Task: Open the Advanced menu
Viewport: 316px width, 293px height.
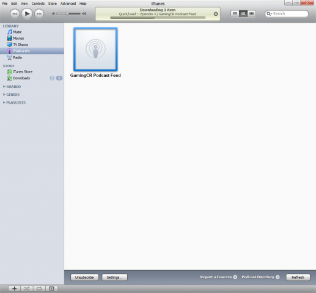Action: click(x=68, y=4)
